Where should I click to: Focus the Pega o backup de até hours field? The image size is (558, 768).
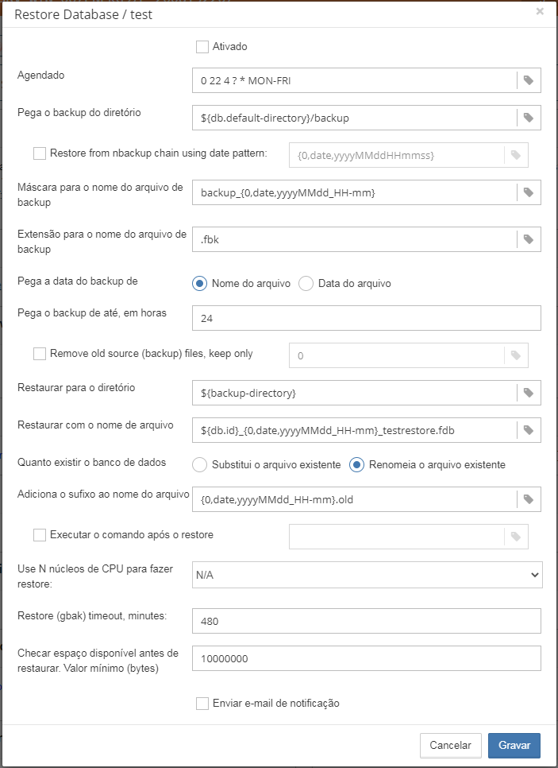tap(367, 318)
